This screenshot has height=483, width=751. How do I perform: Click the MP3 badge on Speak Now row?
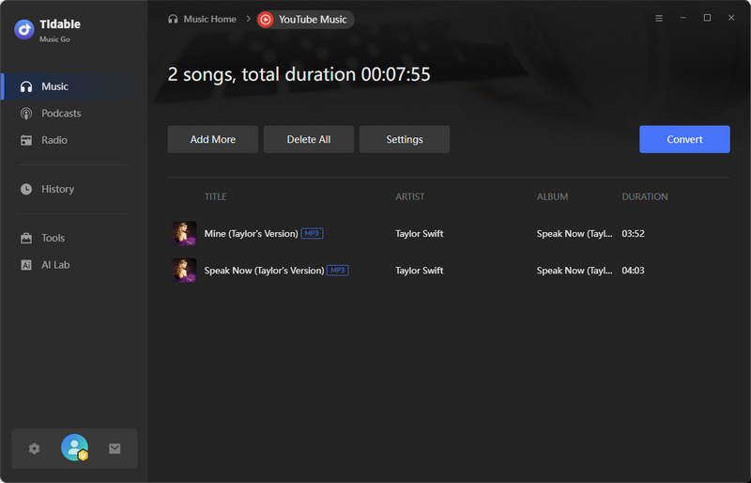coord(338,271)
